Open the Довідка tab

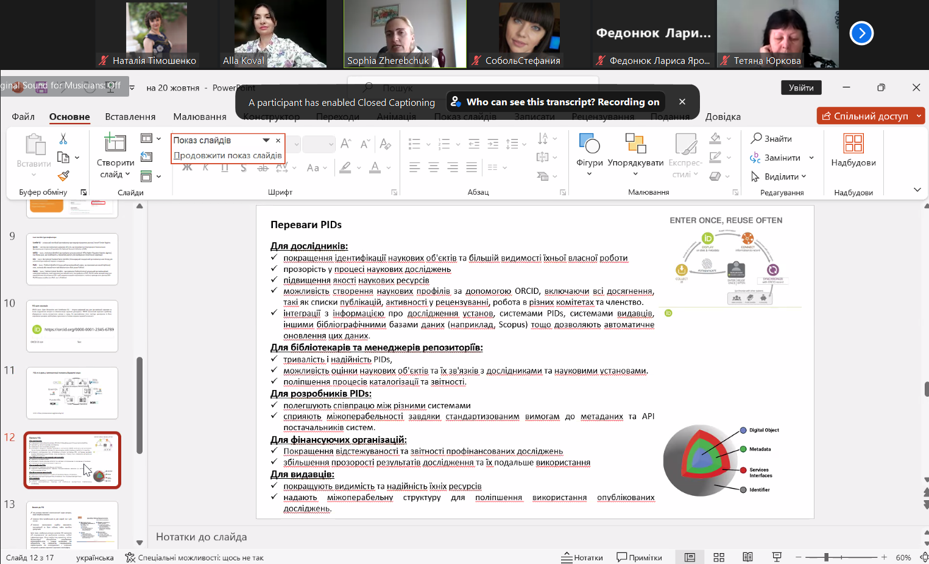[x=722, y=116]
